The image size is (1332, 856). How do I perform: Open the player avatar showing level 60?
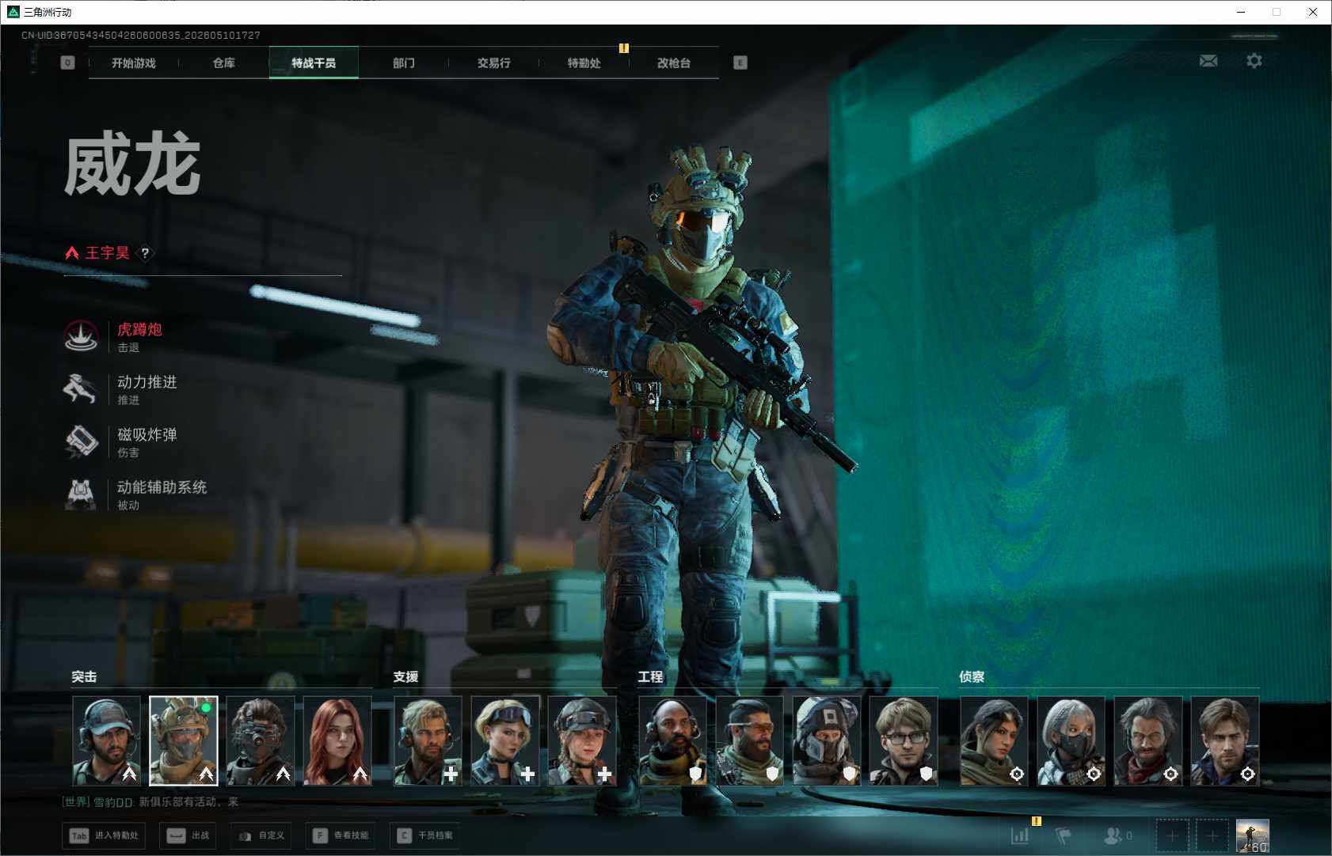tap(1253, 836)
